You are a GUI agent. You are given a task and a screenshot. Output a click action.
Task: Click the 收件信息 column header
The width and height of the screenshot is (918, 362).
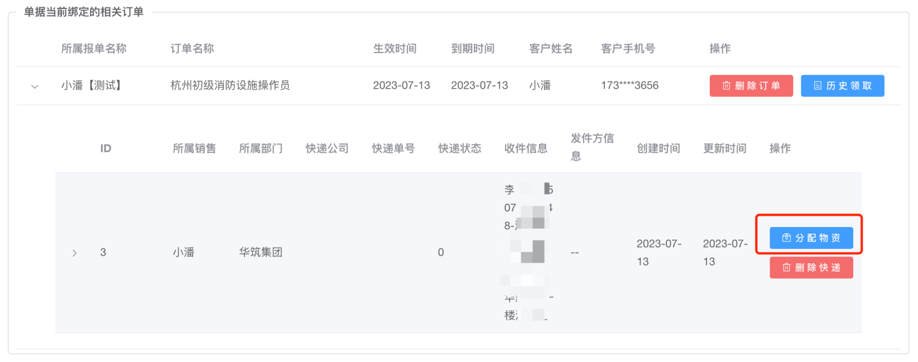coord(526,148)
